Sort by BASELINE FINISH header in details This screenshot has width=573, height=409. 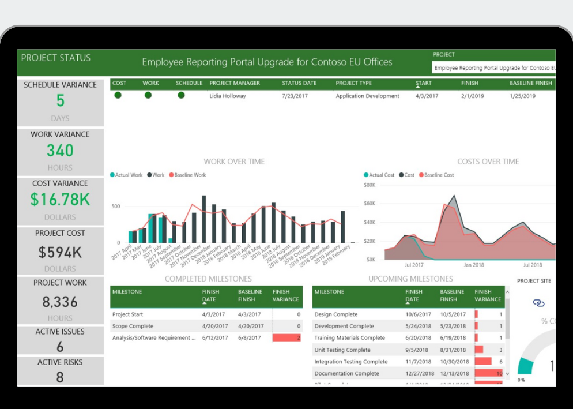(530, 83)
